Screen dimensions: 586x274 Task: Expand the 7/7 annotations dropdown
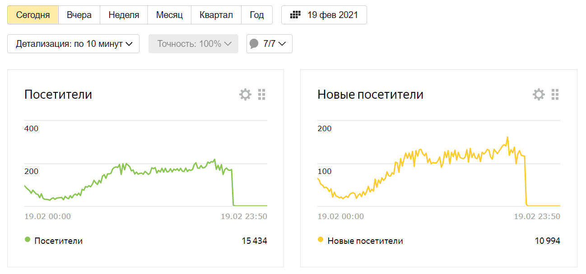[x=270, y=44]
